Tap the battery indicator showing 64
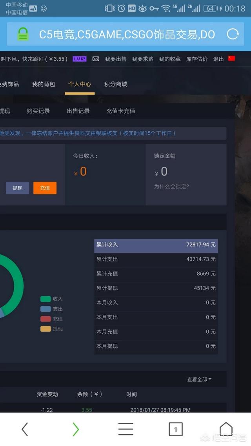The width and height of the screenshot is (251, 446). coord(210,9)
